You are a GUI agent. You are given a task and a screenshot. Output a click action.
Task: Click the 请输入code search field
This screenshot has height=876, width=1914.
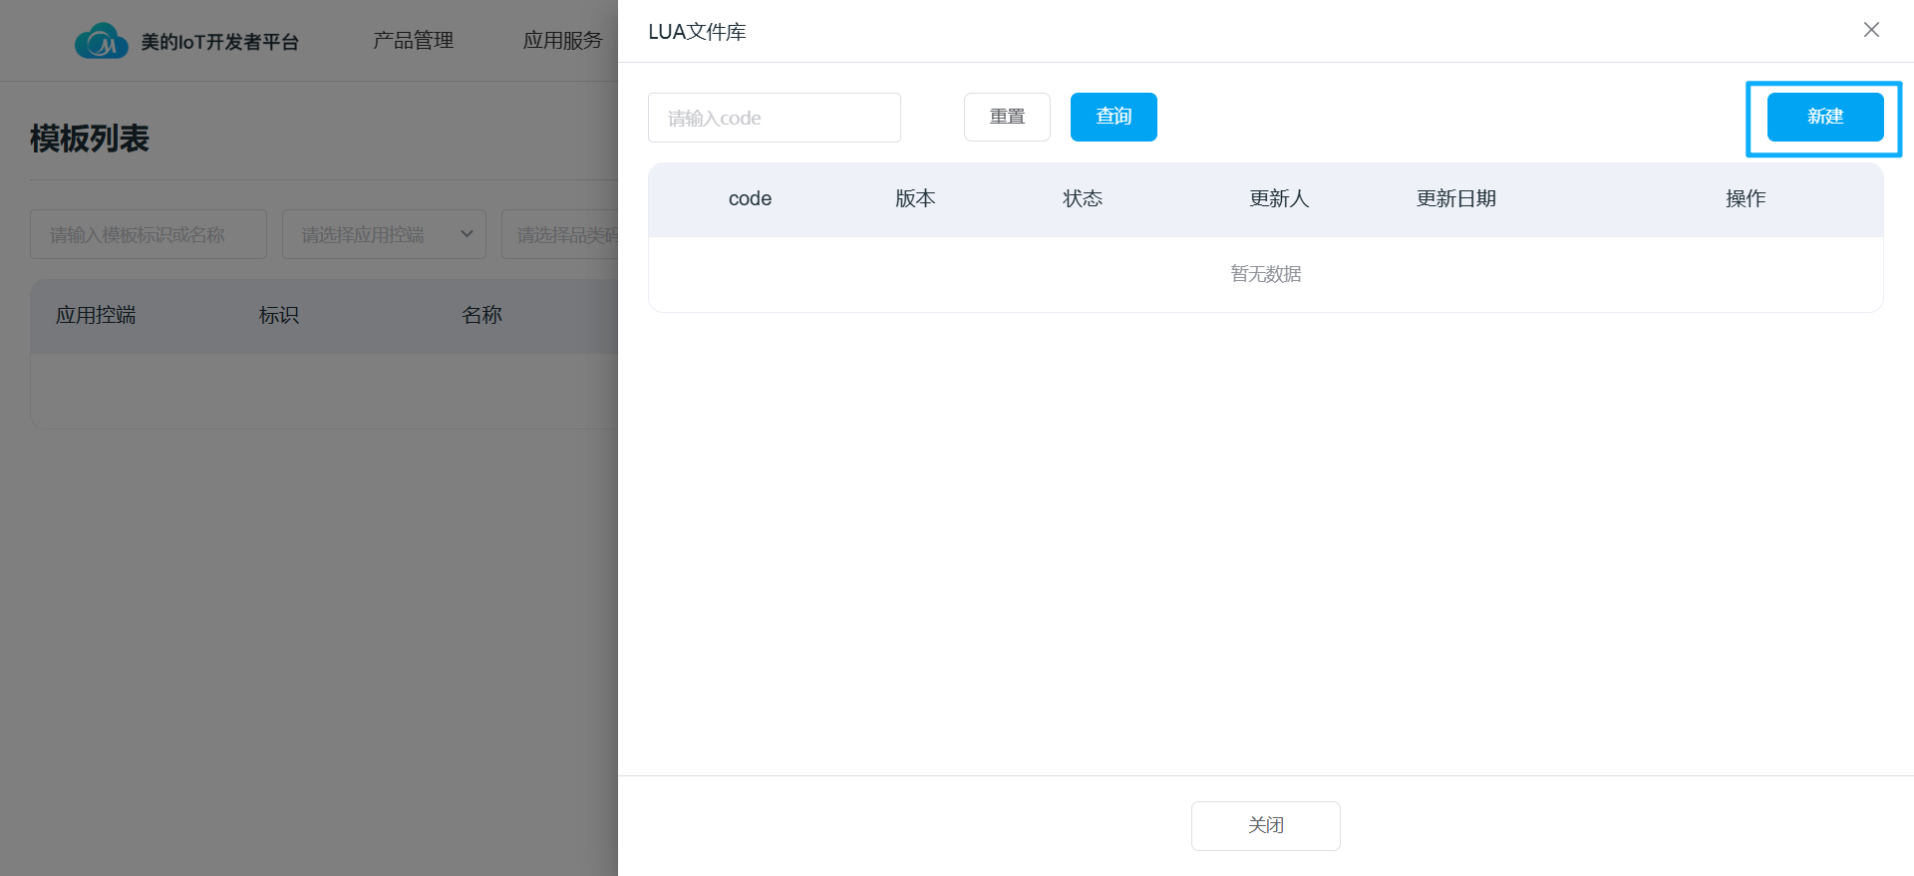pos(774,118)
